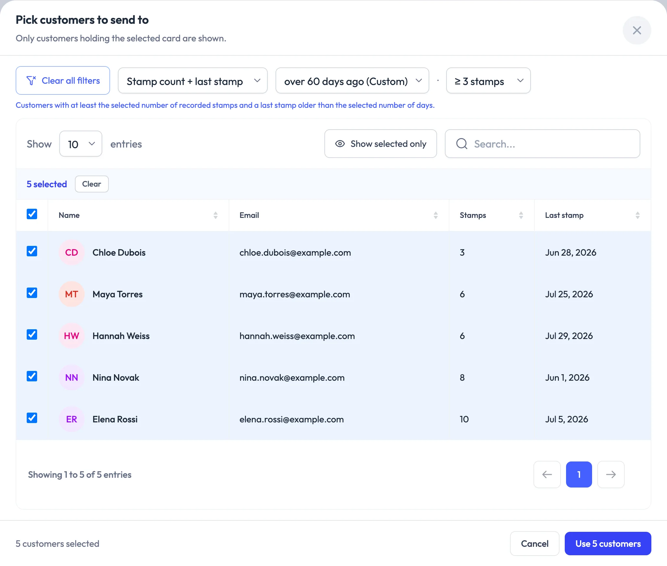Go to previous page with left arrow
This screenshot has height=566, width=667.
tap(547, 474)
